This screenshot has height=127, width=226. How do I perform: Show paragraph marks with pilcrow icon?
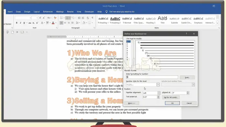pos(92,18)
